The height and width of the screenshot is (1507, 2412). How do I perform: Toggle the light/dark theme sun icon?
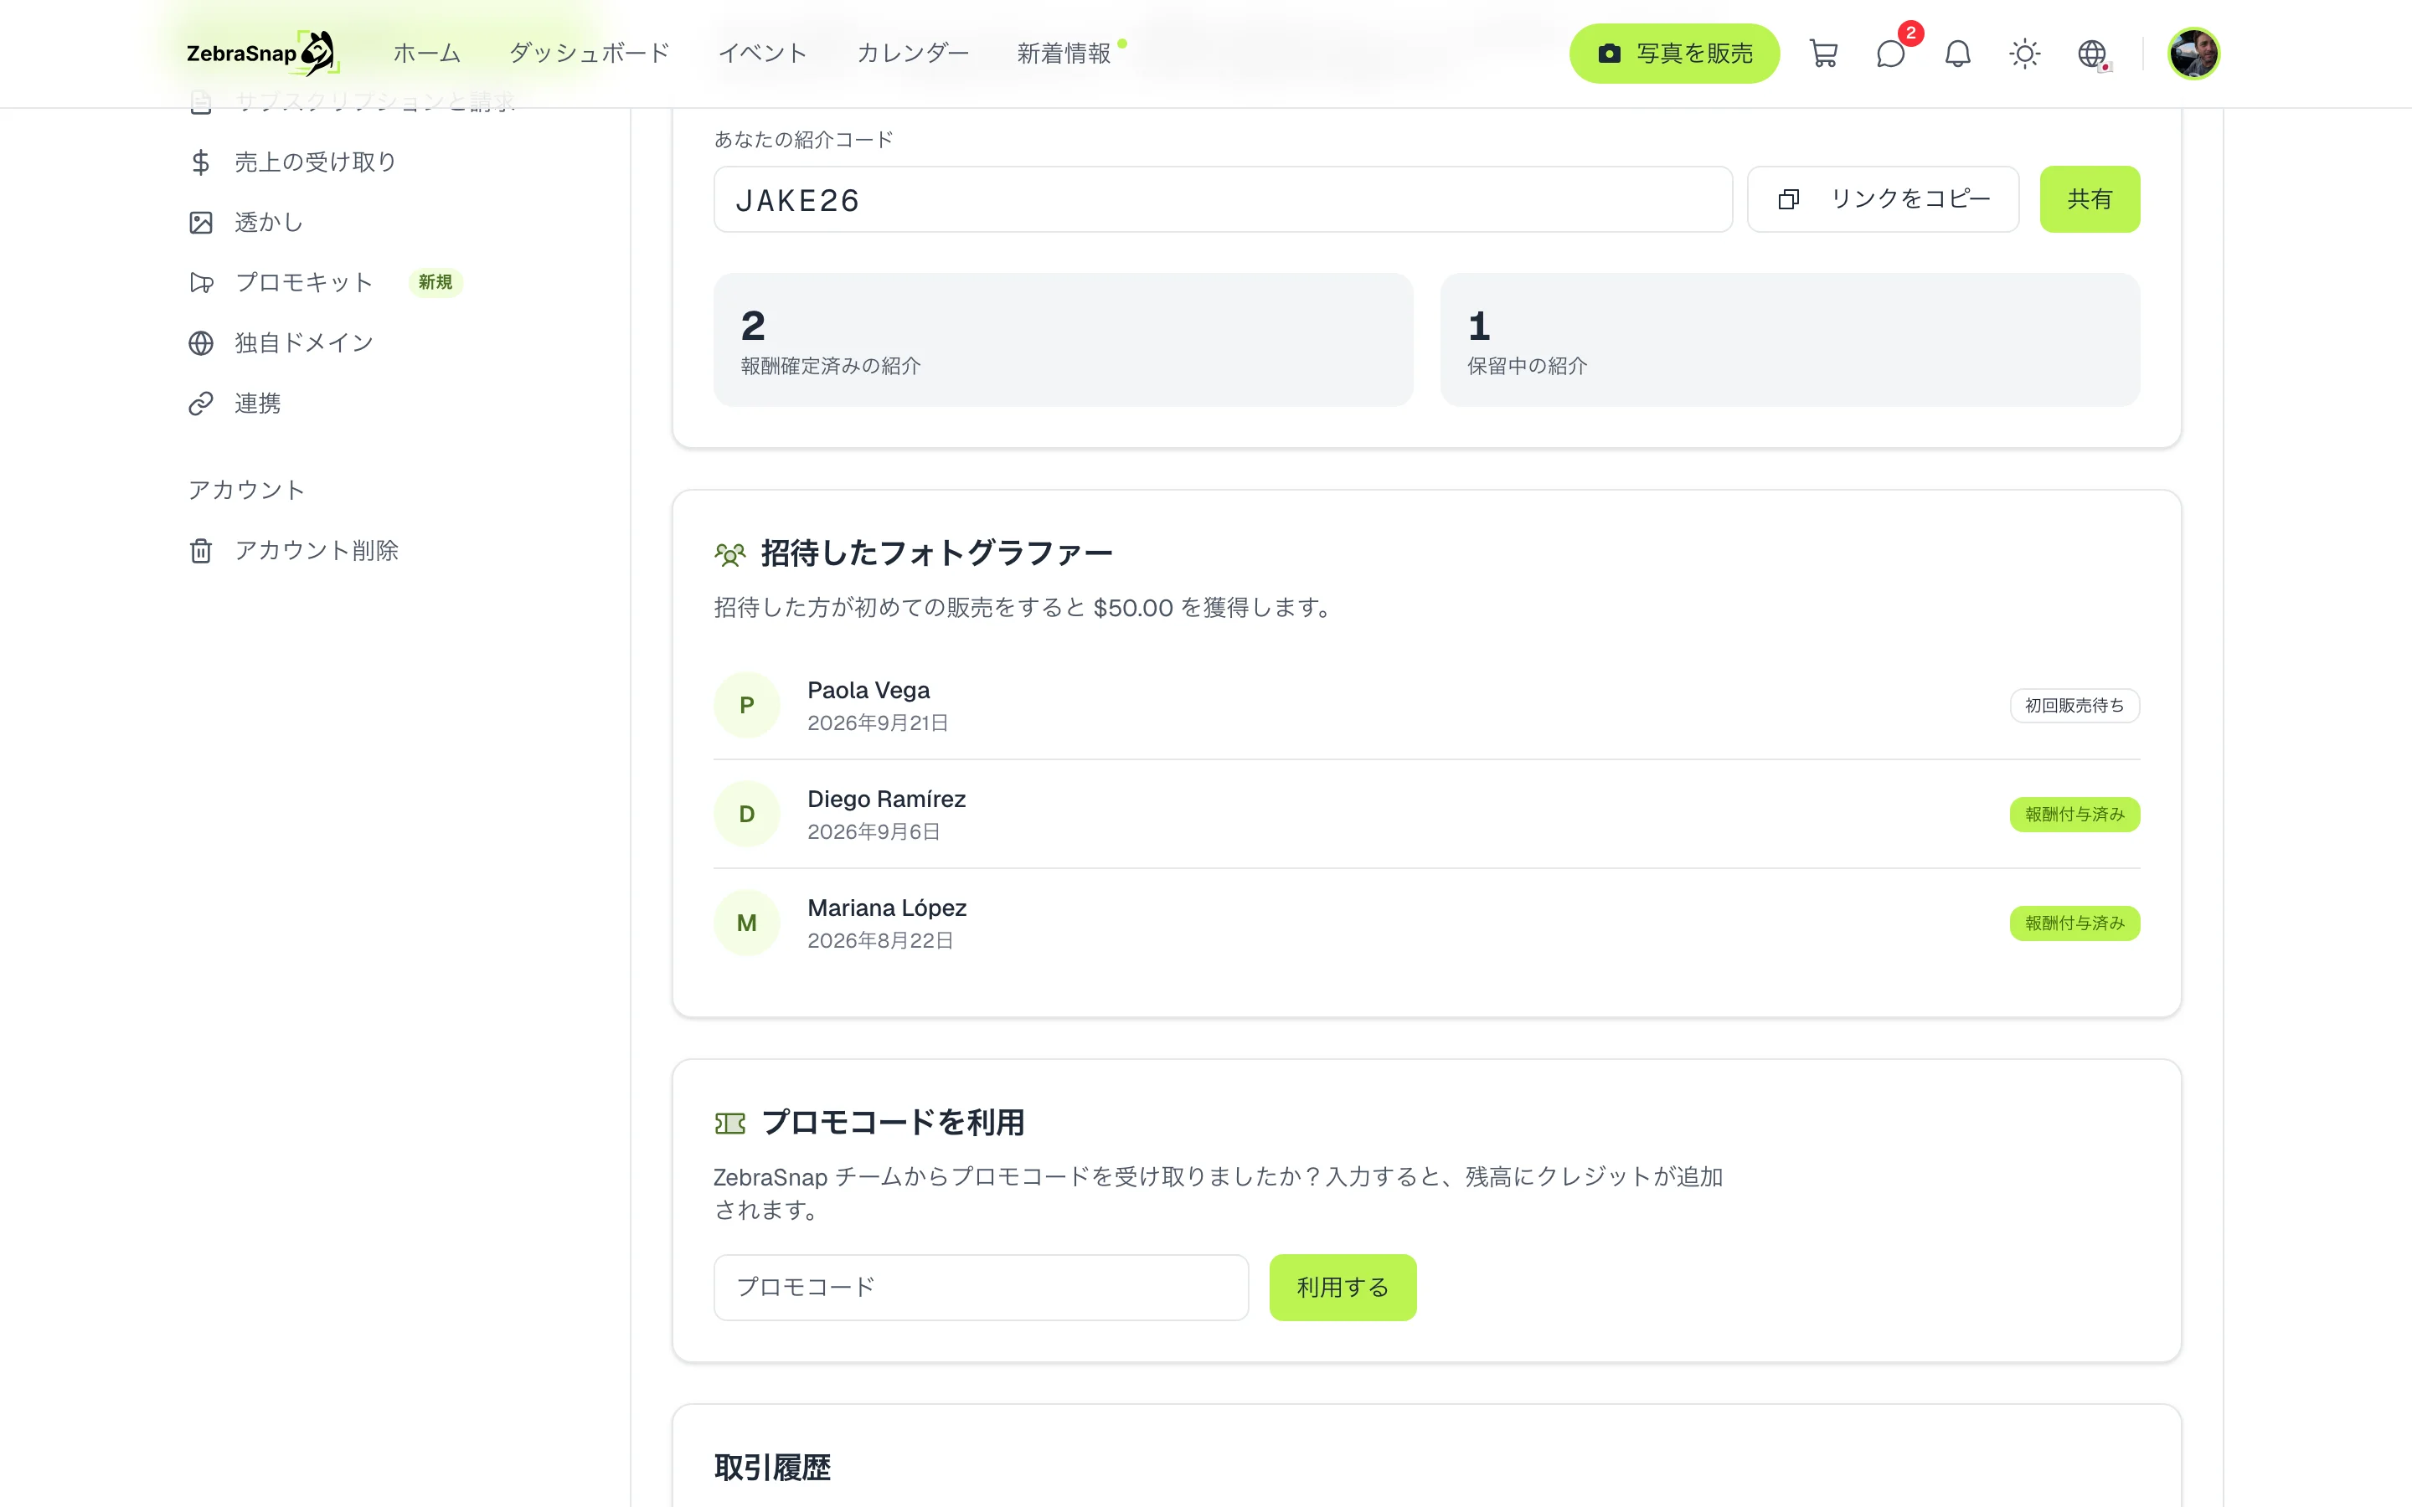[2024, 54]
